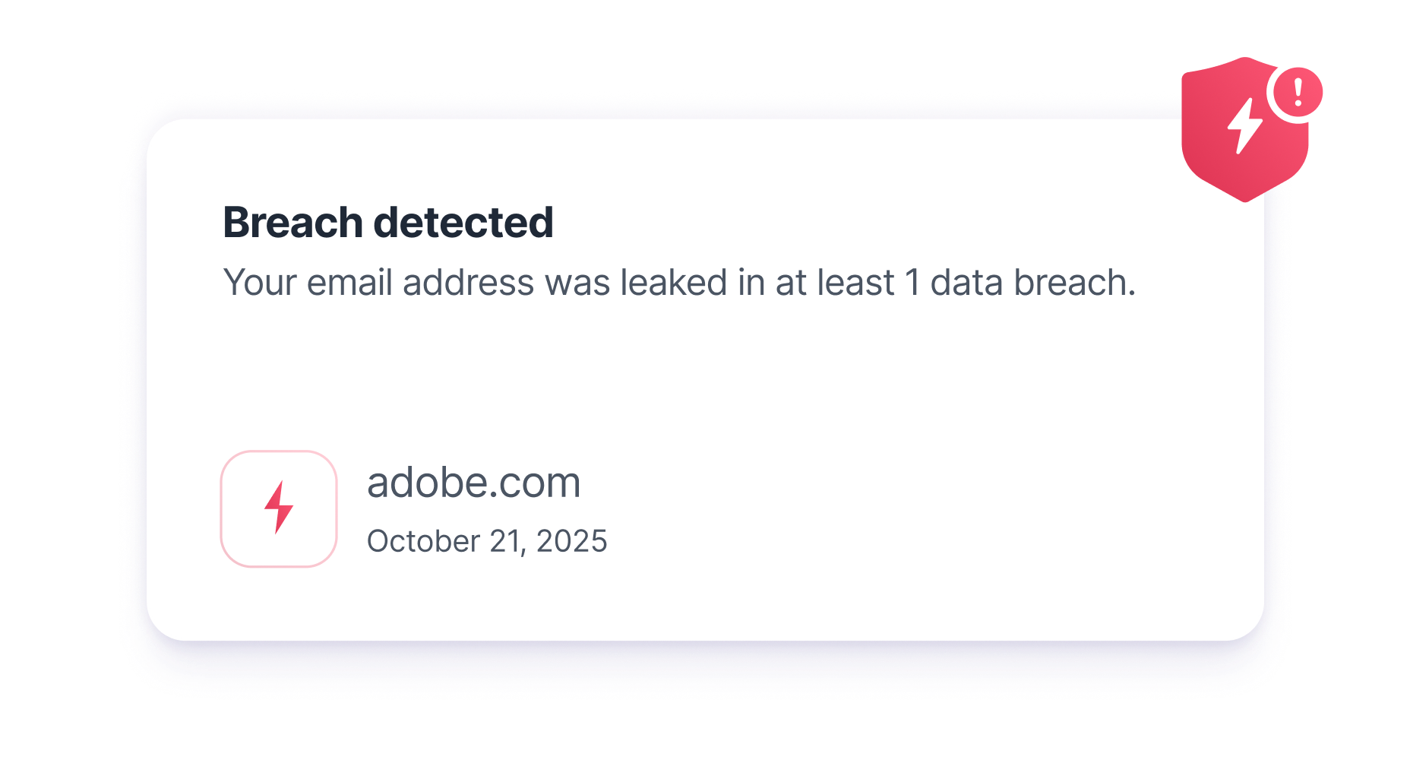Click the number 1 in the breach description
The height and width of the screenshot is (760, 1410).
[x=912, y=283]
